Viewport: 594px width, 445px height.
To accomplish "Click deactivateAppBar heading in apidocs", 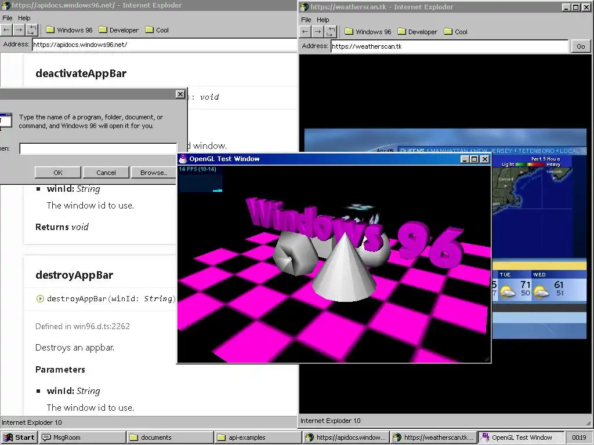I will tap(81, 74).
